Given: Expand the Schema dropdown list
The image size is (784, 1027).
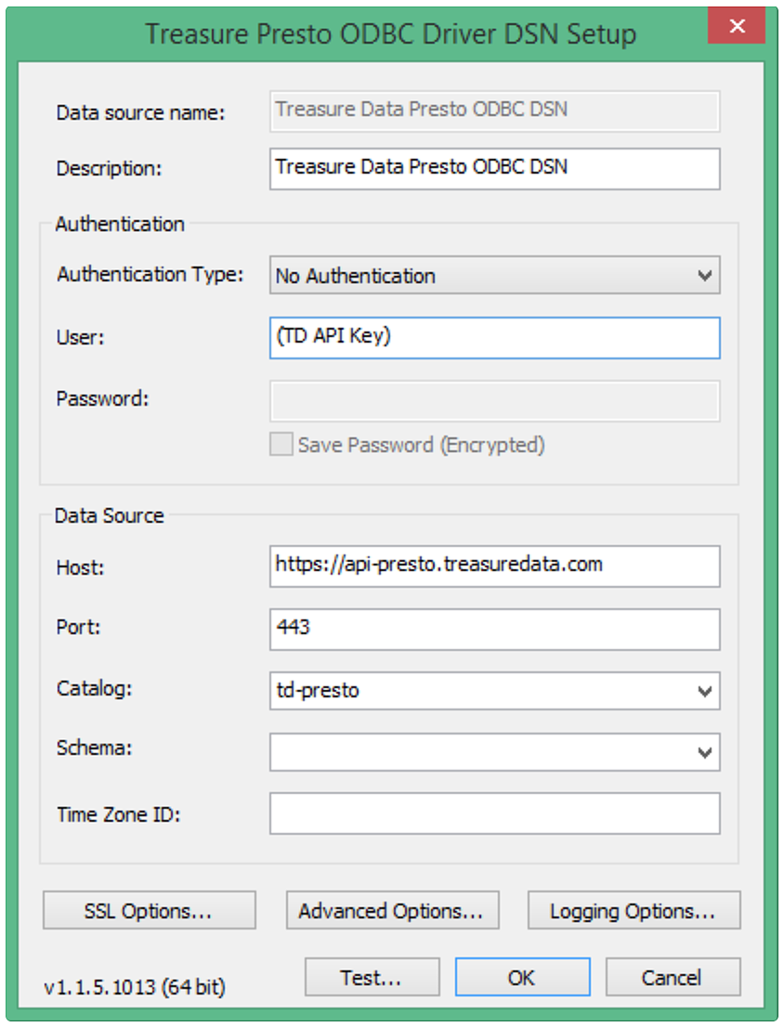Looking at the screenshot, I should pos(706,752).
